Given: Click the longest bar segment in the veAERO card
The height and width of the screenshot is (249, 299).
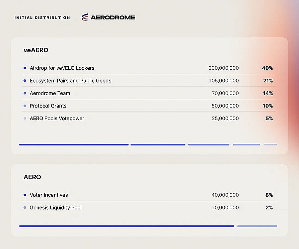Looking at the screenshot, I should pos(74,144).
